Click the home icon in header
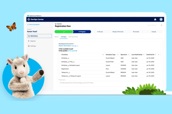Screen dimensions: 172x114 click(x=155, y=19)
